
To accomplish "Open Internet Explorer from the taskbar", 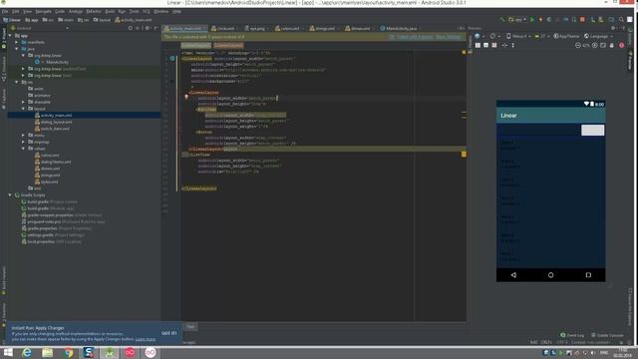I will coord(27,352).
